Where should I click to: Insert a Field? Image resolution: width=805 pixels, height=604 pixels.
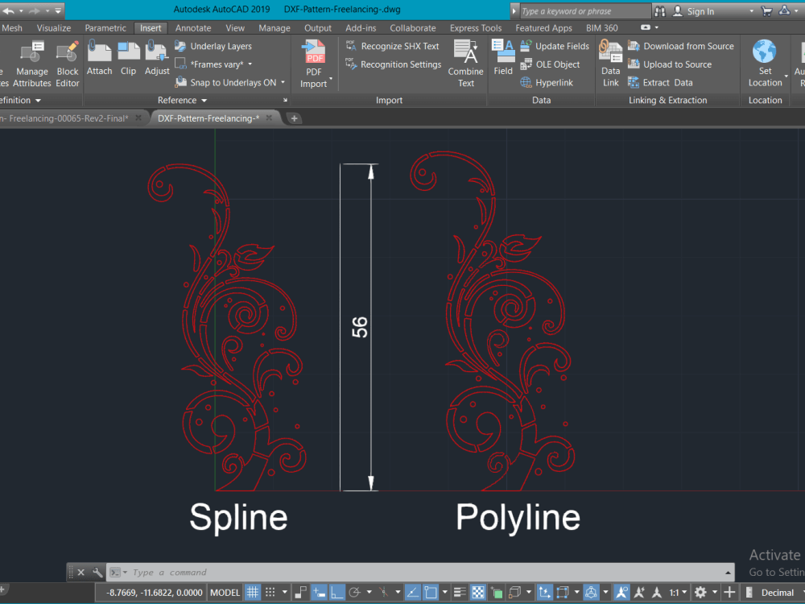pos(503,60)
